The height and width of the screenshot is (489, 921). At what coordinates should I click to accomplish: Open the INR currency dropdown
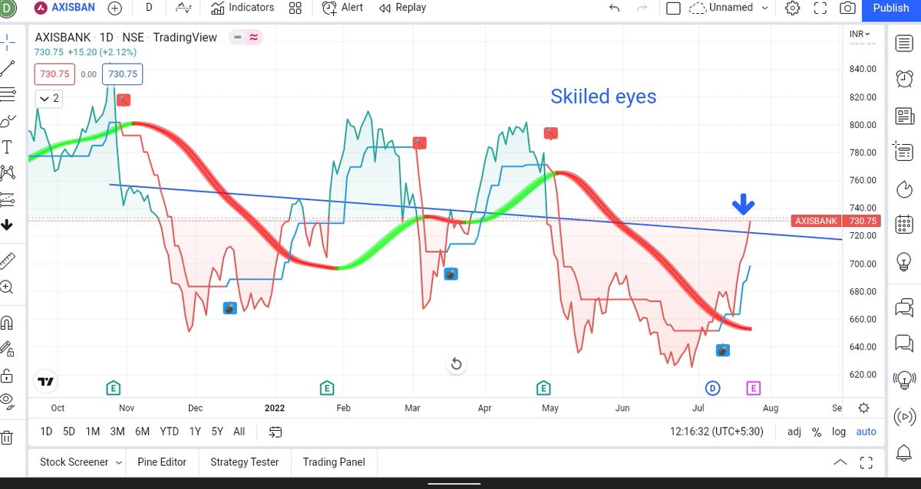(861, 34)
